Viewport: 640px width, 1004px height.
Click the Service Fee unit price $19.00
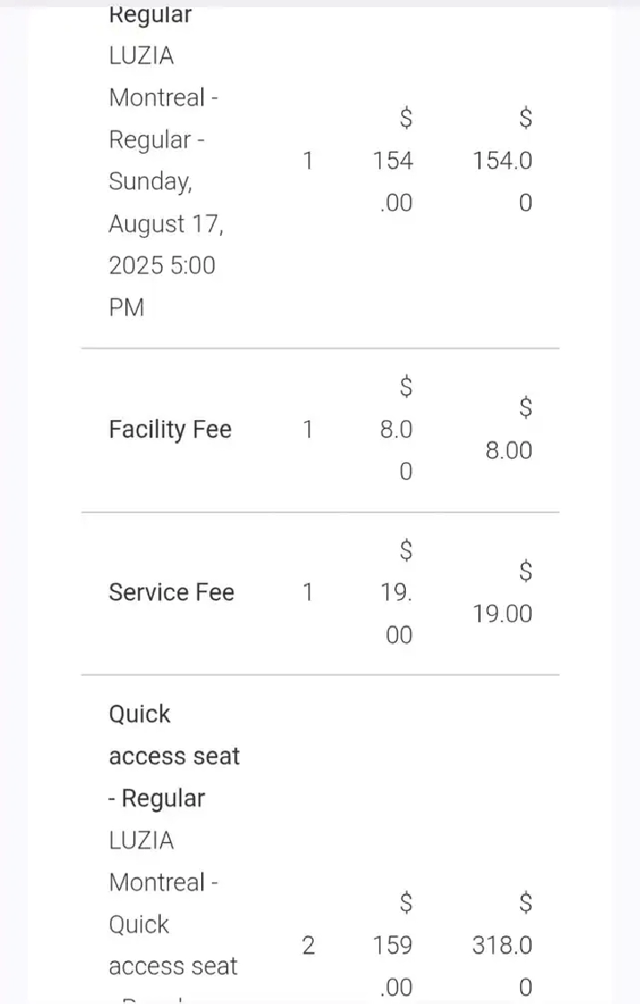pos(396,592)
